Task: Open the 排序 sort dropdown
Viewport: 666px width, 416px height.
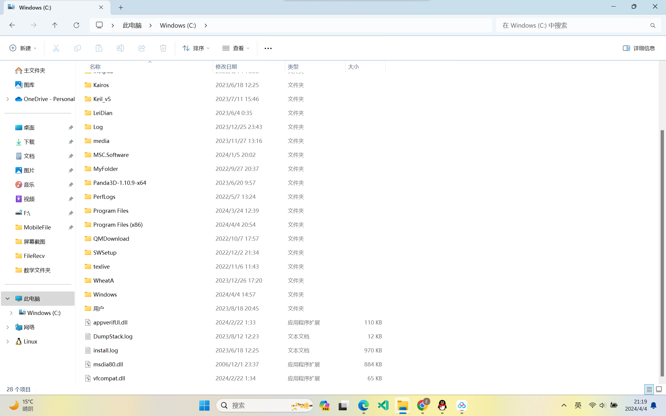Action: click(196, 48)
